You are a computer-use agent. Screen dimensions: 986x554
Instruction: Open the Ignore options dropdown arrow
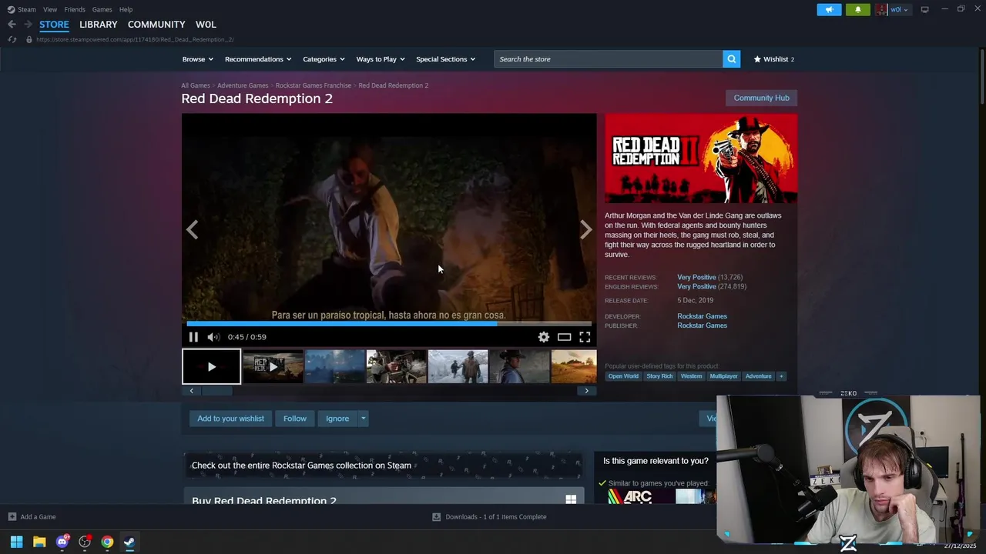click(x=363, y=419)
